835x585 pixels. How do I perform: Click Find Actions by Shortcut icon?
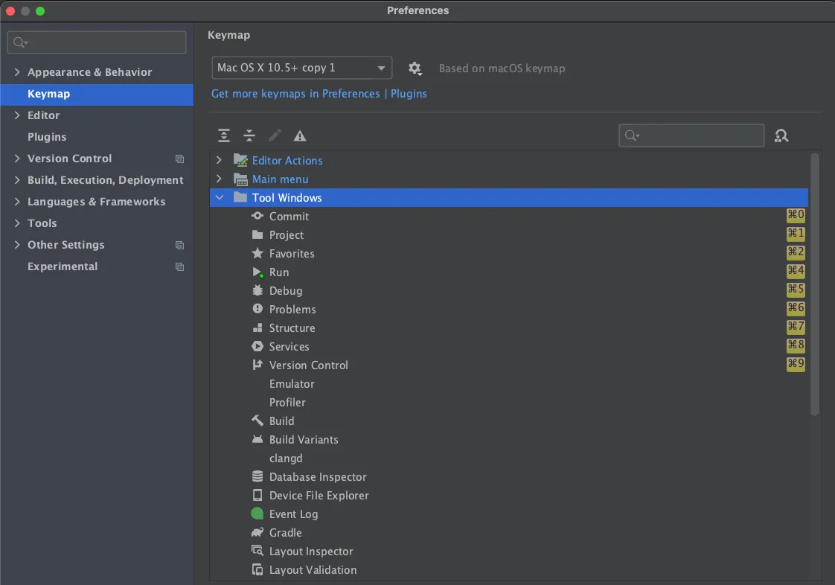point(781,135)
